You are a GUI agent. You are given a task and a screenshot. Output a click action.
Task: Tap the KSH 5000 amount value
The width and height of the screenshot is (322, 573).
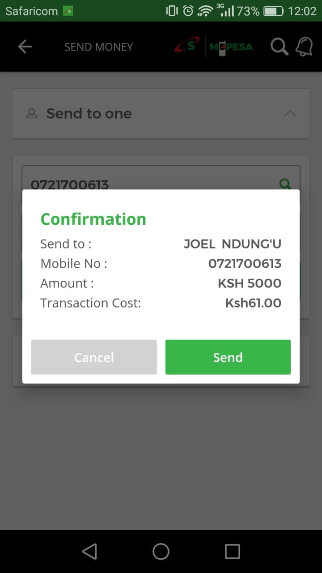(249, 283)
